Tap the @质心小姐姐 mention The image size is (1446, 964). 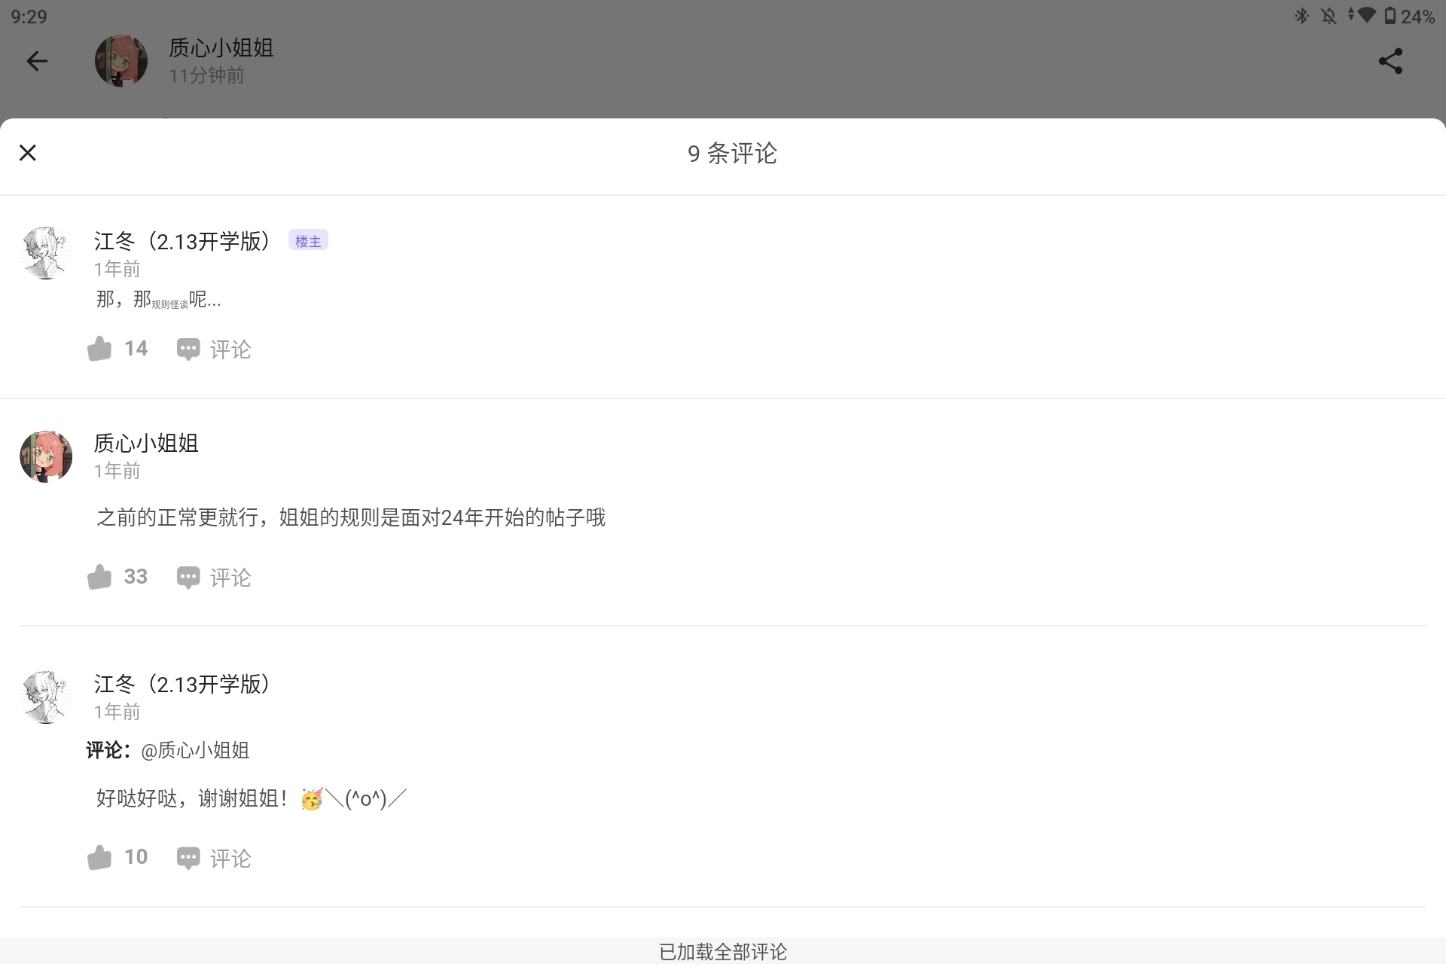[x=195, y=750]
